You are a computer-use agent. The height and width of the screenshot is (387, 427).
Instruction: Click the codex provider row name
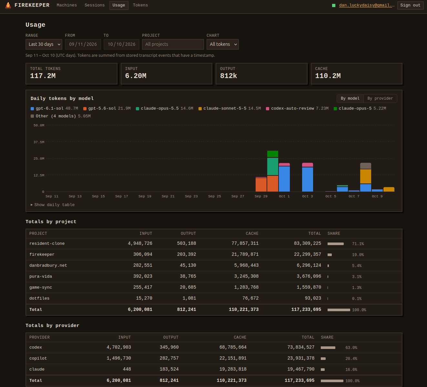(x=36, y=347)
